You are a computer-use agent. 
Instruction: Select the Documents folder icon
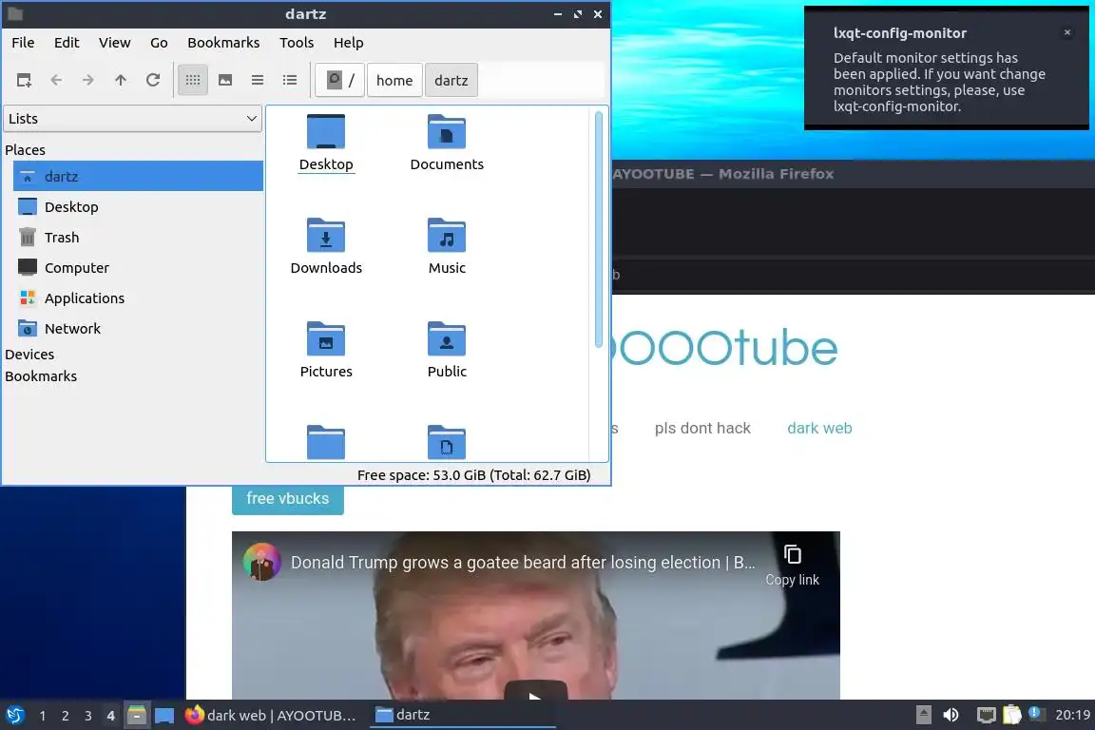pyautogui.click(x=447, y=131)
